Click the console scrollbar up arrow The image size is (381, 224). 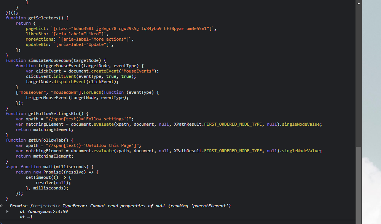(x=359, y=3)
